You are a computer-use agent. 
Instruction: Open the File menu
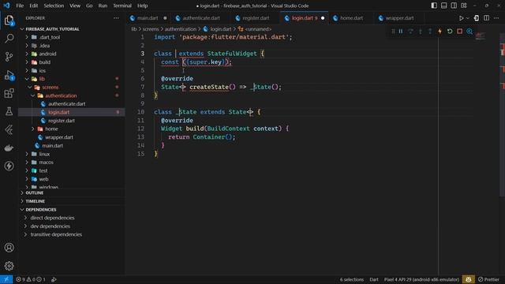point(20,6)
